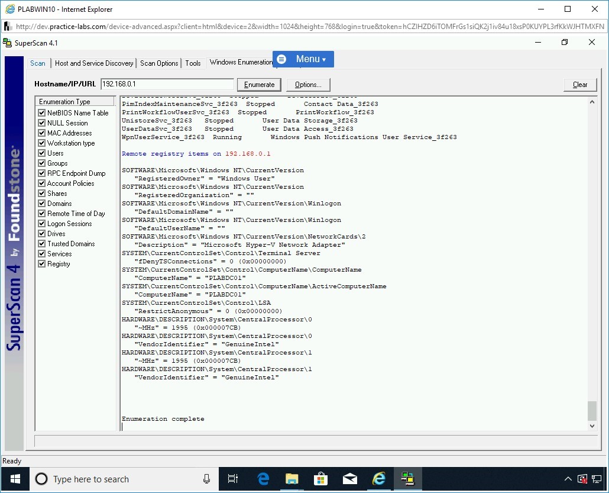Click the Task View taskbar icon
The image size is (609, 493).
(233, 479)
